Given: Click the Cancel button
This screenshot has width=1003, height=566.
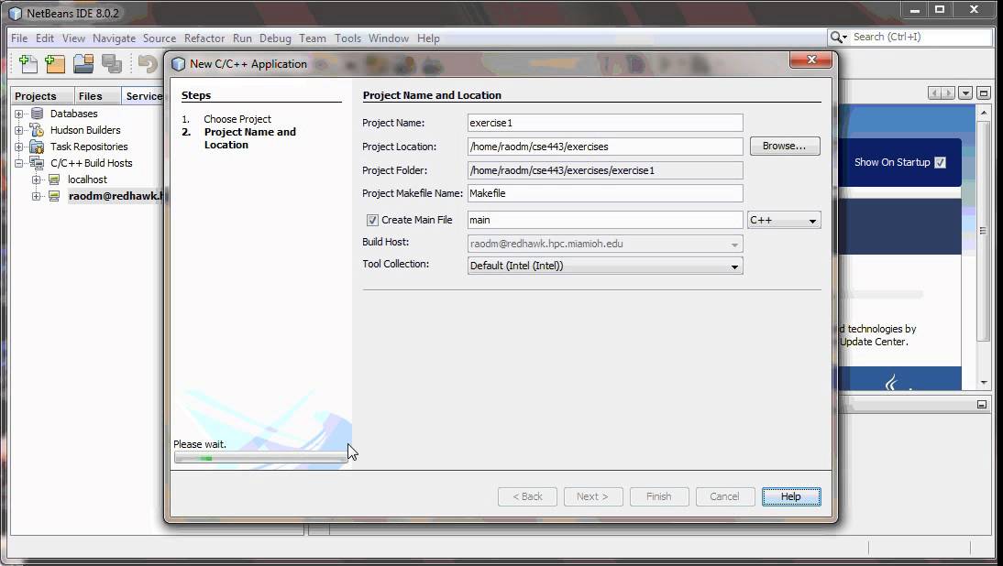Looking at the screenshot, I should pyautogui.click(x=724, y=496).
